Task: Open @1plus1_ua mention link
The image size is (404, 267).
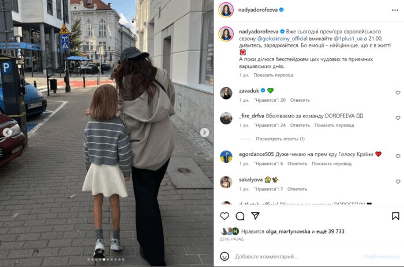Action: 348,39
